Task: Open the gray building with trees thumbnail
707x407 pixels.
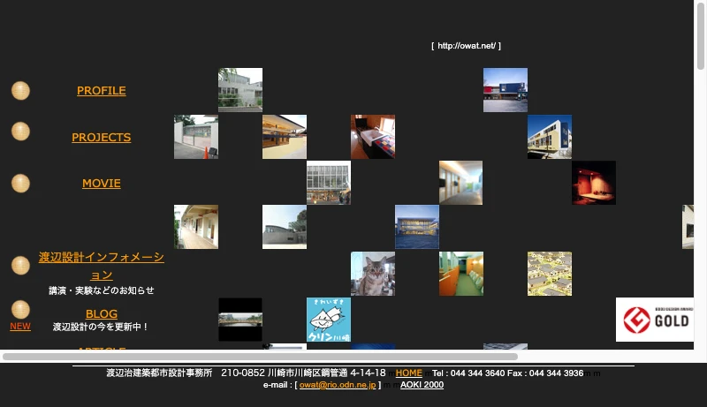Action: click(x=240, y=90)
